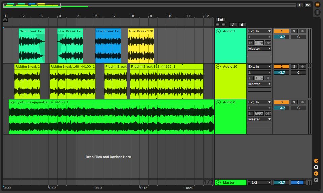
Task: Click the Set locator button
Action: (221, 19)
